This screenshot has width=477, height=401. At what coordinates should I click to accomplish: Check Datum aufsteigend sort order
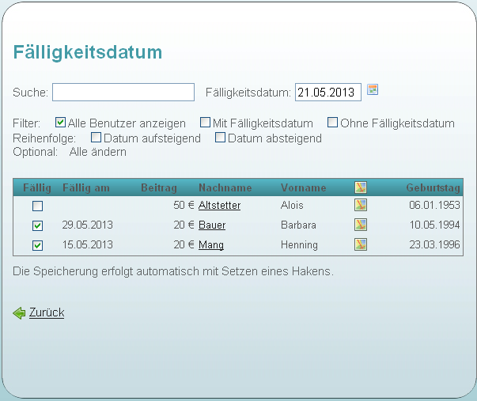(x=97, y=138)
